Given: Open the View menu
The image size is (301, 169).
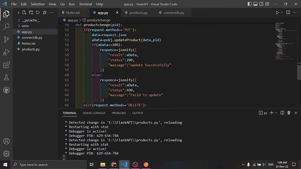Looking at the screenshot, I should click(52, 4).
